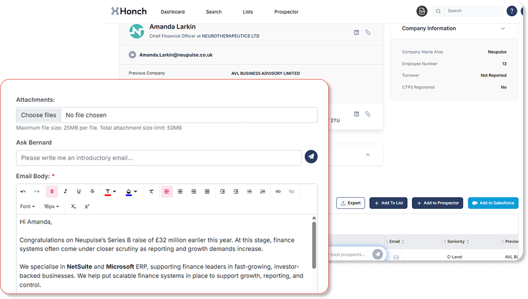528x299 pixels.
Task: Apply subscript formatting
Action: click(x=73, y=206)
